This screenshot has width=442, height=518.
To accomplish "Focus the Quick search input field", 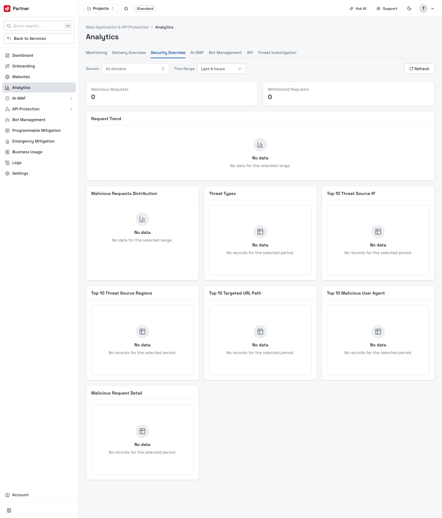I will [x=39, y=26].
